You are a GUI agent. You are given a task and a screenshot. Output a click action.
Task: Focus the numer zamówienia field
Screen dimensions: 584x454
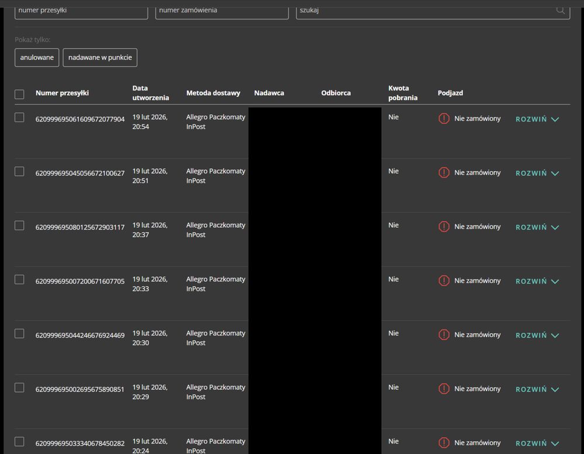pyautogui.click(x=222, y=11)
